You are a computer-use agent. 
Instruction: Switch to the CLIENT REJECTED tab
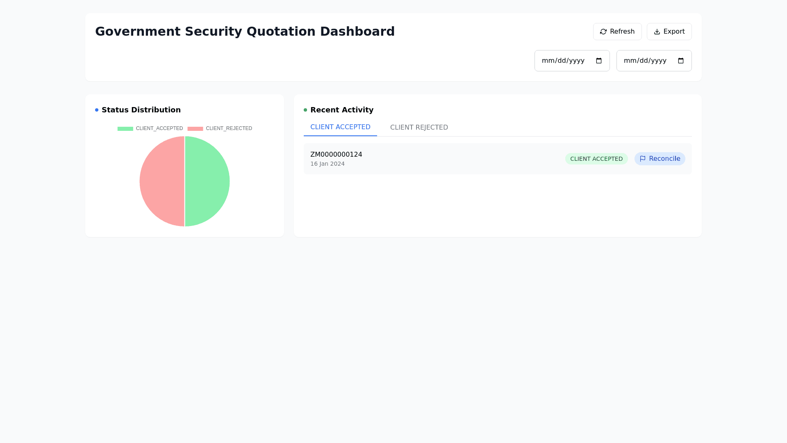tap(419, 128)
